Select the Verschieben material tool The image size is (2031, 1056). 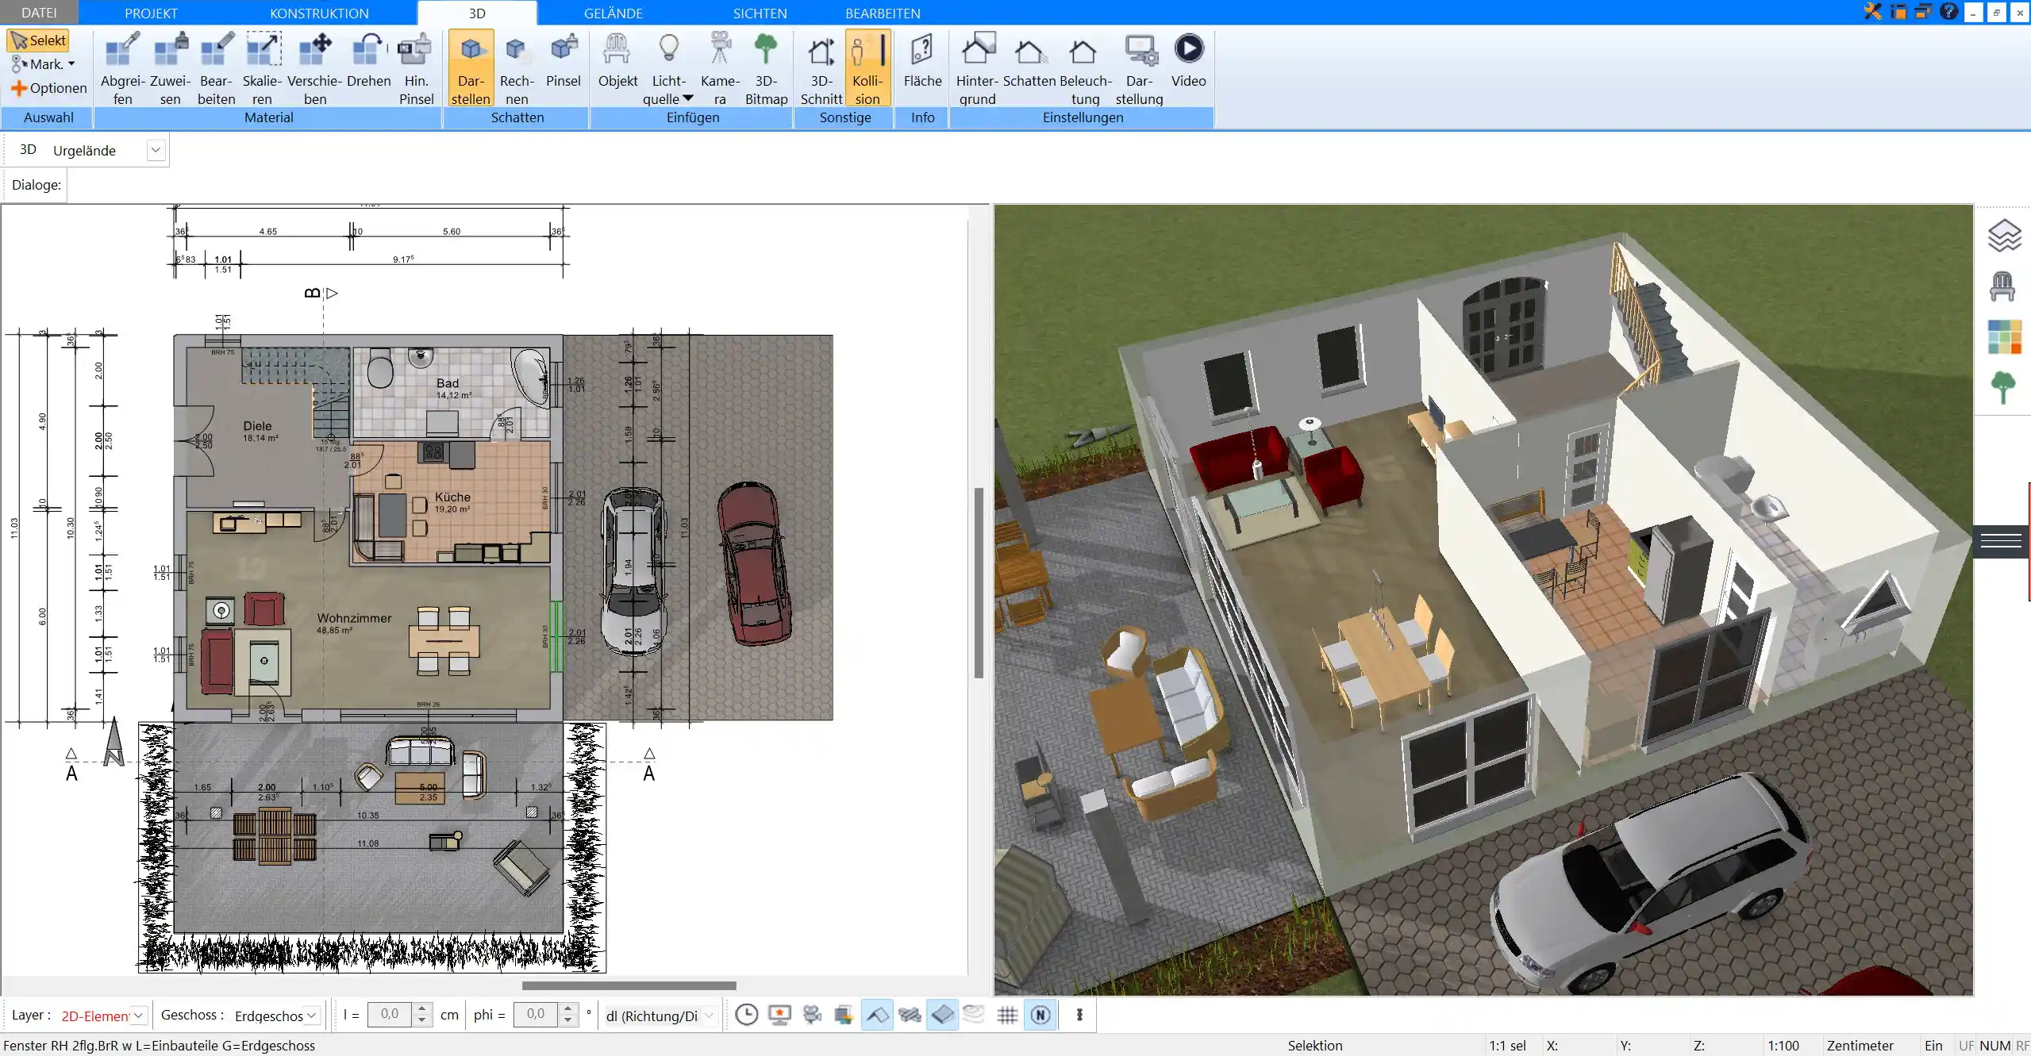(315, 69)
